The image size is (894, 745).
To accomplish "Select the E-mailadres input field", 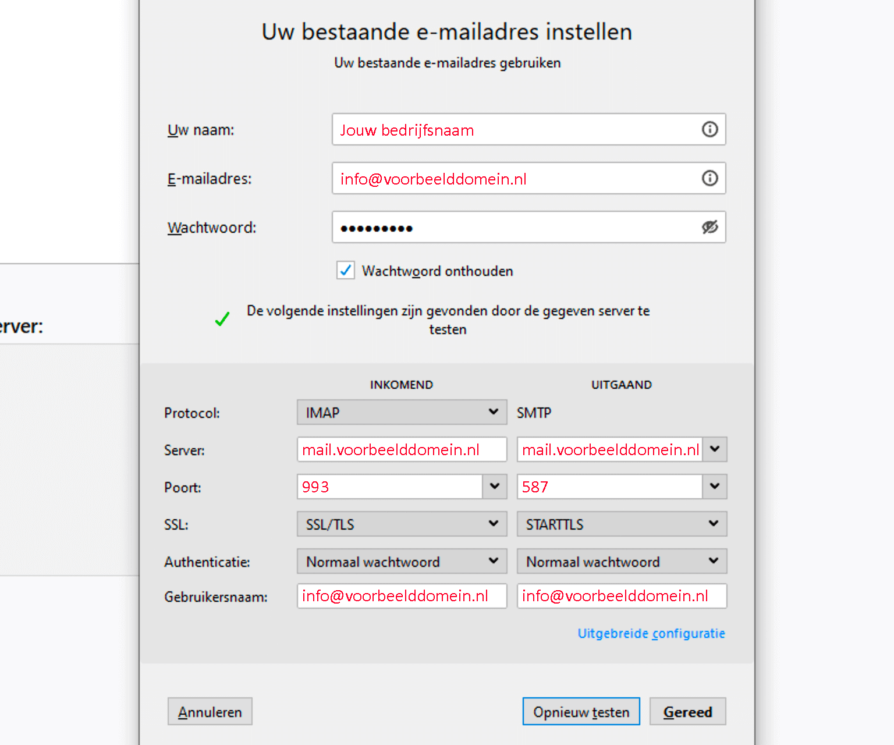I will point(512,178).
